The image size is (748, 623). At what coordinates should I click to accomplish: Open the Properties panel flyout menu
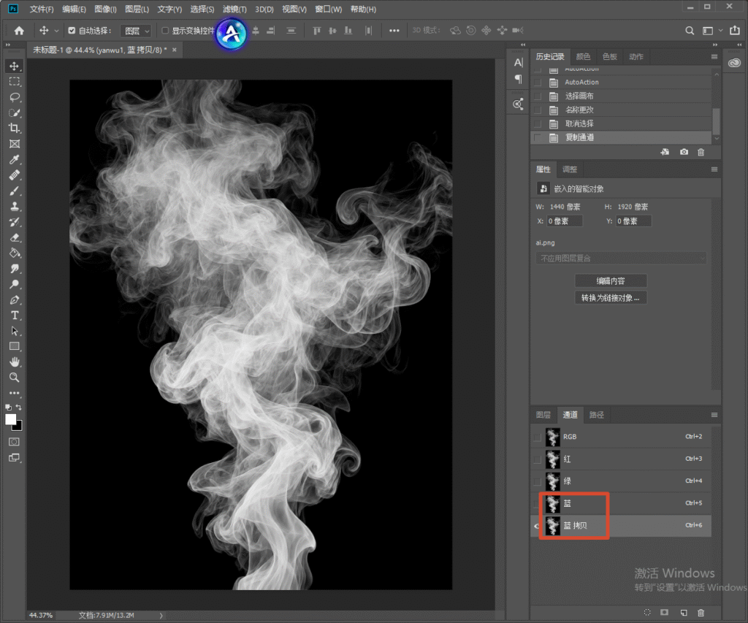pyautogui.click(x=714, y=169)
